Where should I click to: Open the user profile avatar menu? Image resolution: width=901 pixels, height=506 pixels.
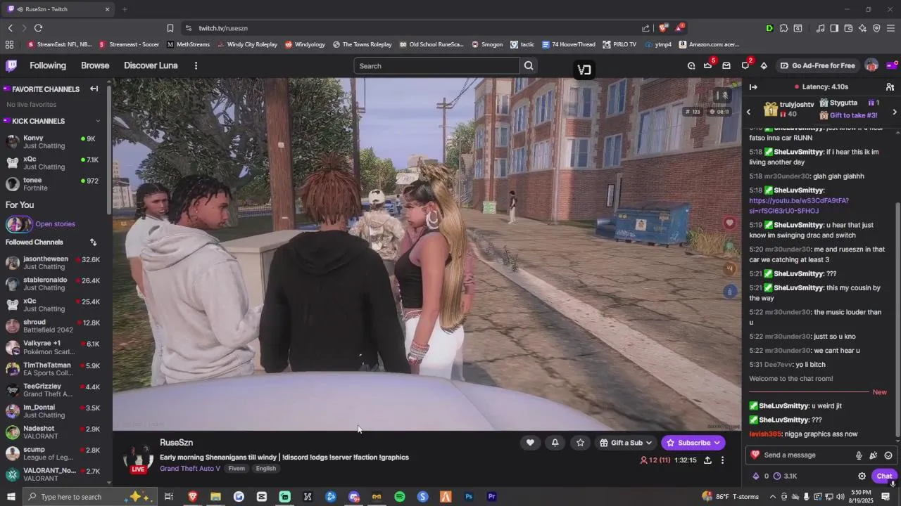(x=871, y=65)
